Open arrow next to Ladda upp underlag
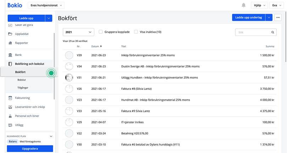This screenshot has height=153, width=287. click(x=269, y=17)
